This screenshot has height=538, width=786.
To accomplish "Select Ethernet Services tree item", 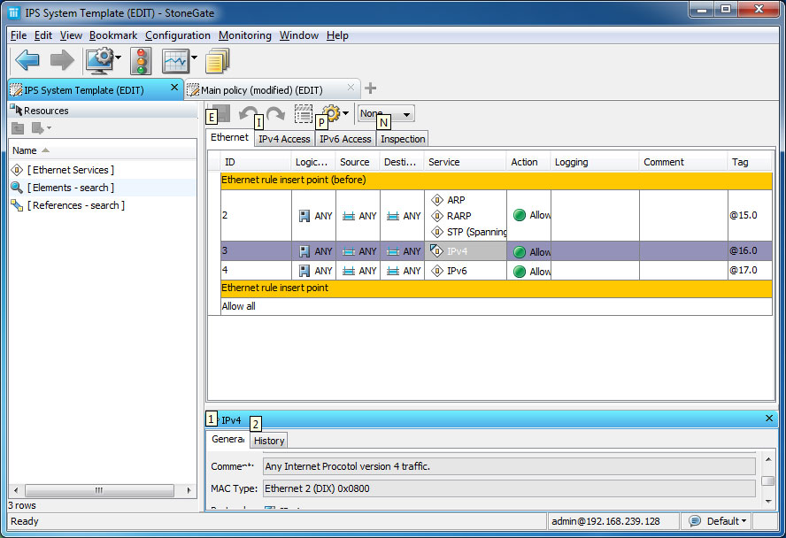I will (71, 170).
